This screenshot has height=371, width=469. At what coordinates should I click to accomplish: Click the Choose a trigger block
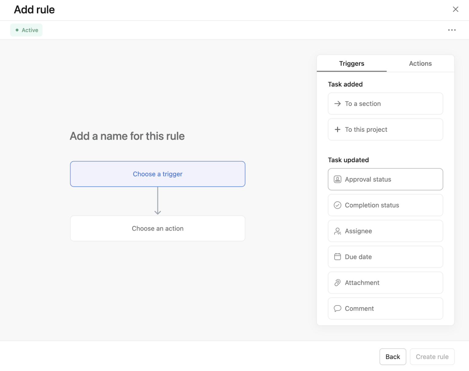(158, 174)
